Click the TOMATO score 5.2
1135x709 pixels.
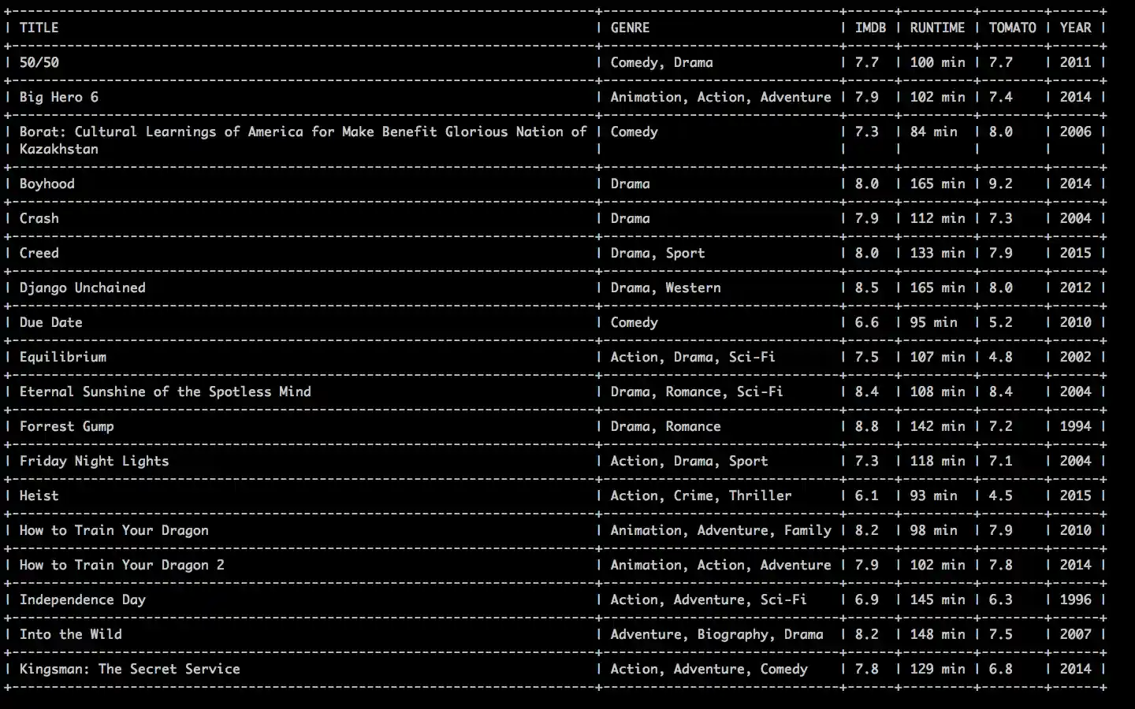click(x=1000, y=322)
